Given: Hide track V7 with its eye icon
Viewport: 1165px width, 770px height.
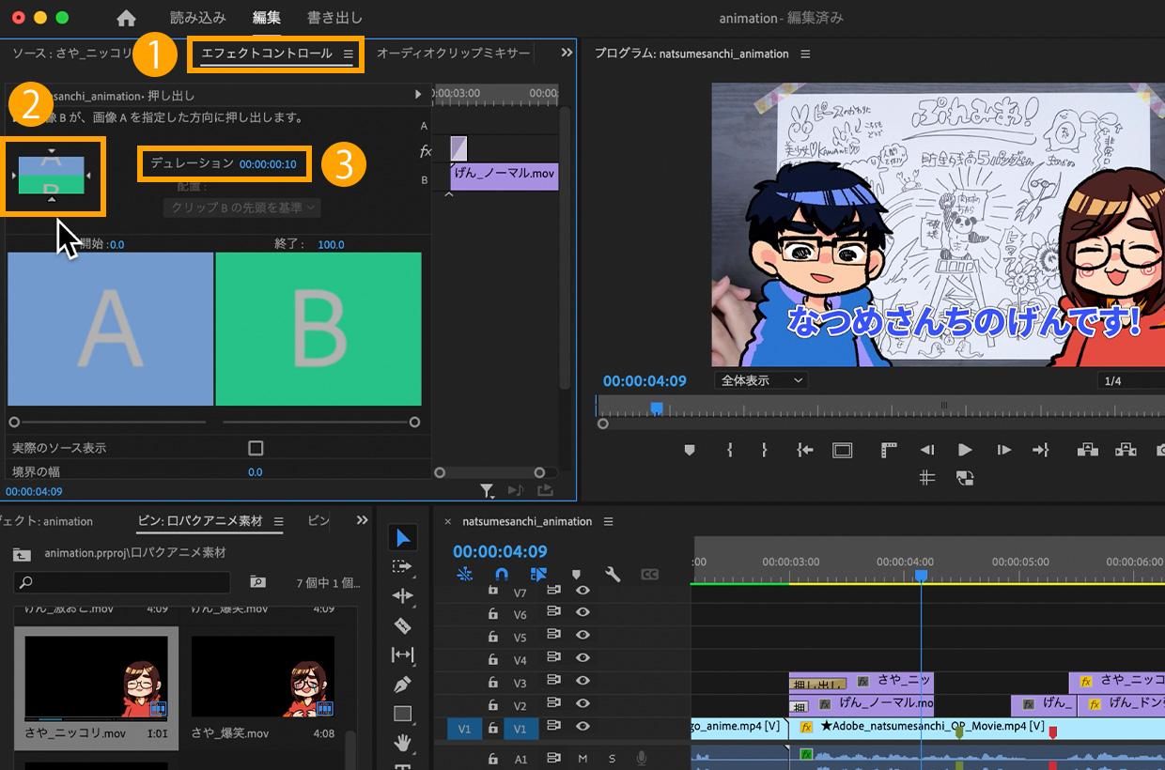Looking at the screenshot, I should tap(582, 590).
